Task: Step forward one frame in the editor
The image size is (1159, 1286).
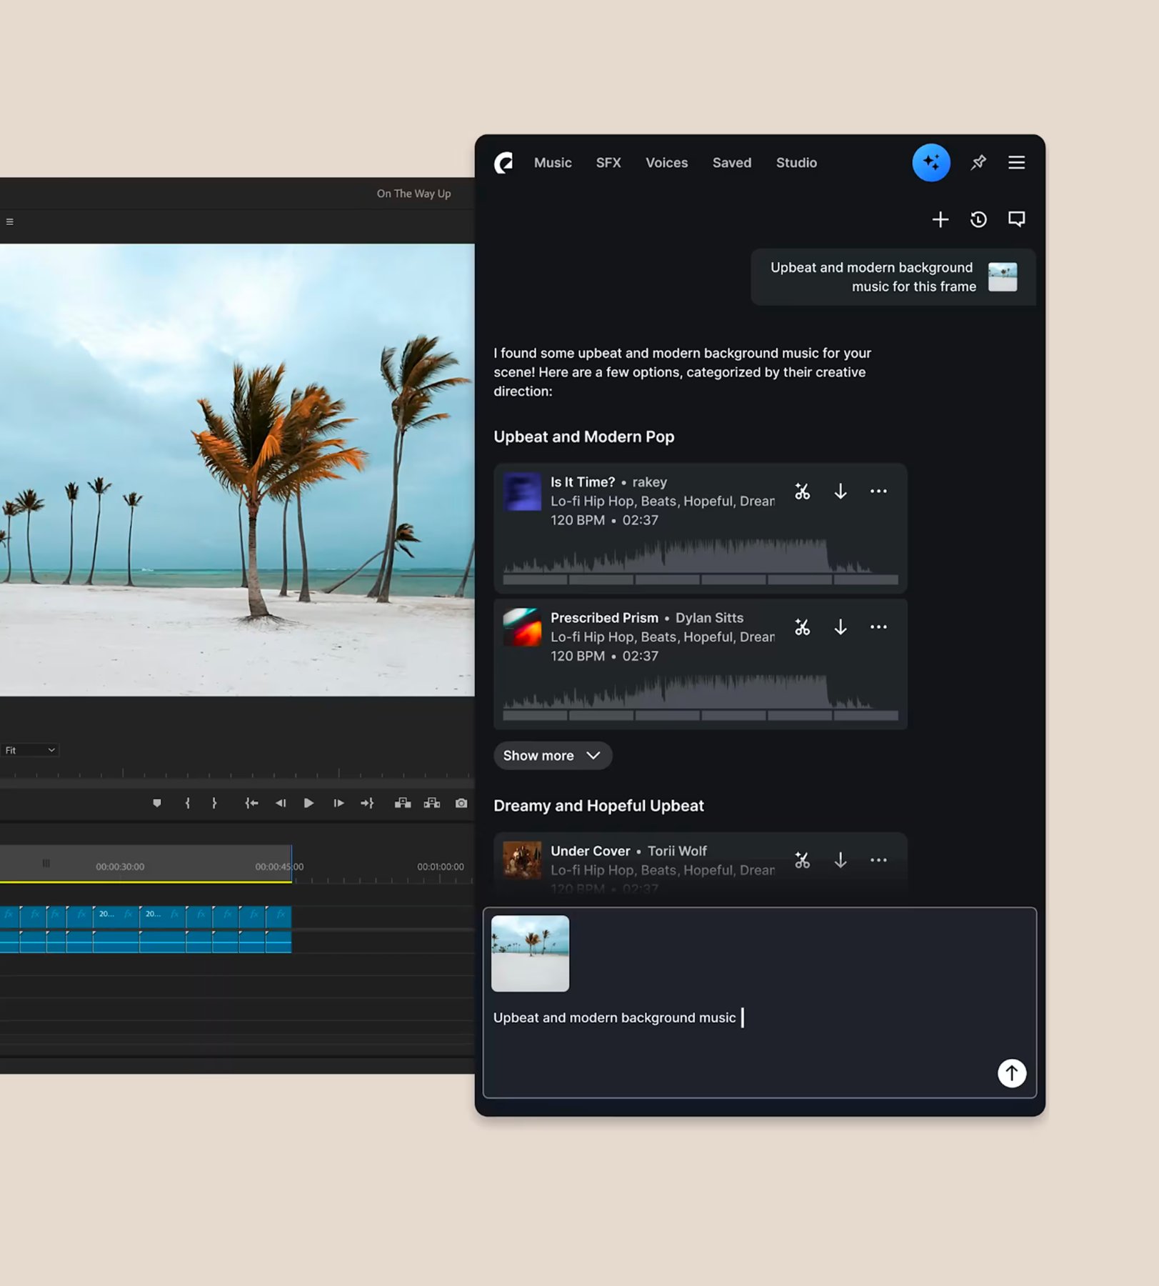Action: 338,804
